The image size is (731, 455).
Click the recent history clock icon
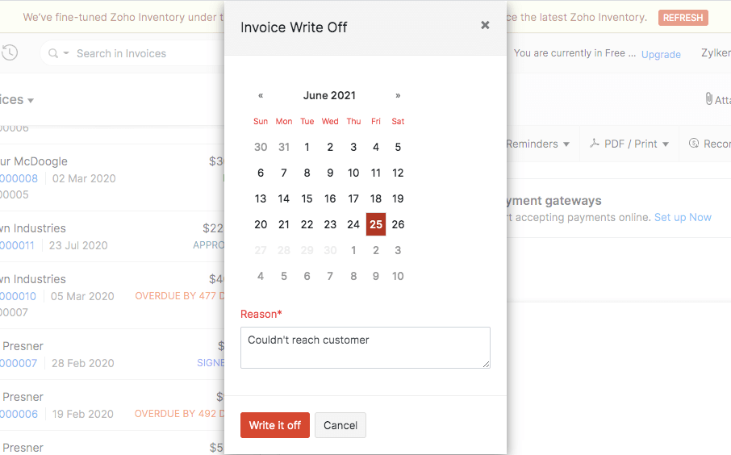coord(10,53)
